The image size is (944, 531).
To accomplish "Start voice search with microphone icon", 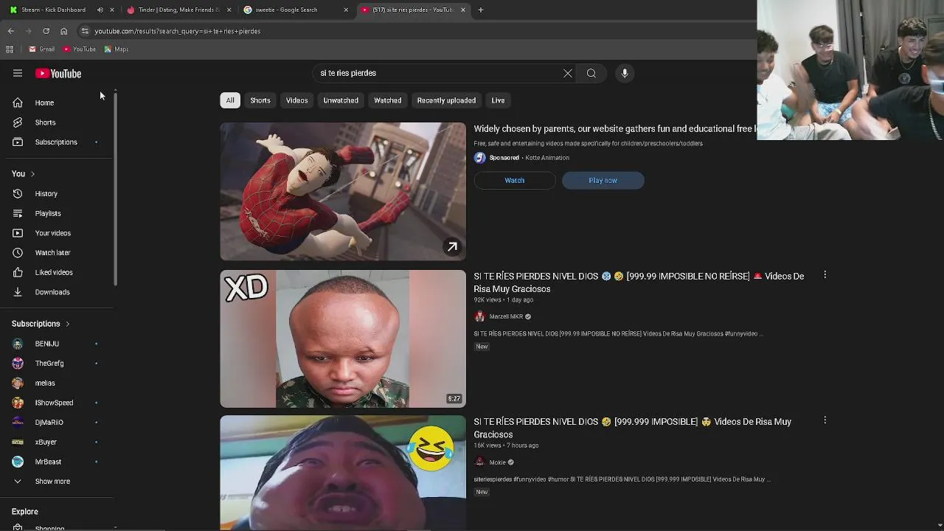I will [625, 73].
